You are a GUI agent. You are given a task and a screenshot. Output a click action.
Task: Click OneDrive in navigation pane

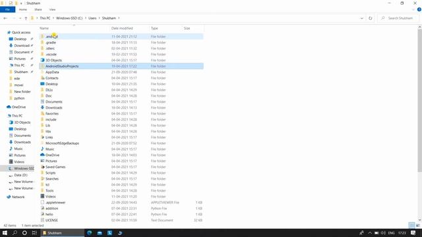point(18,107)
